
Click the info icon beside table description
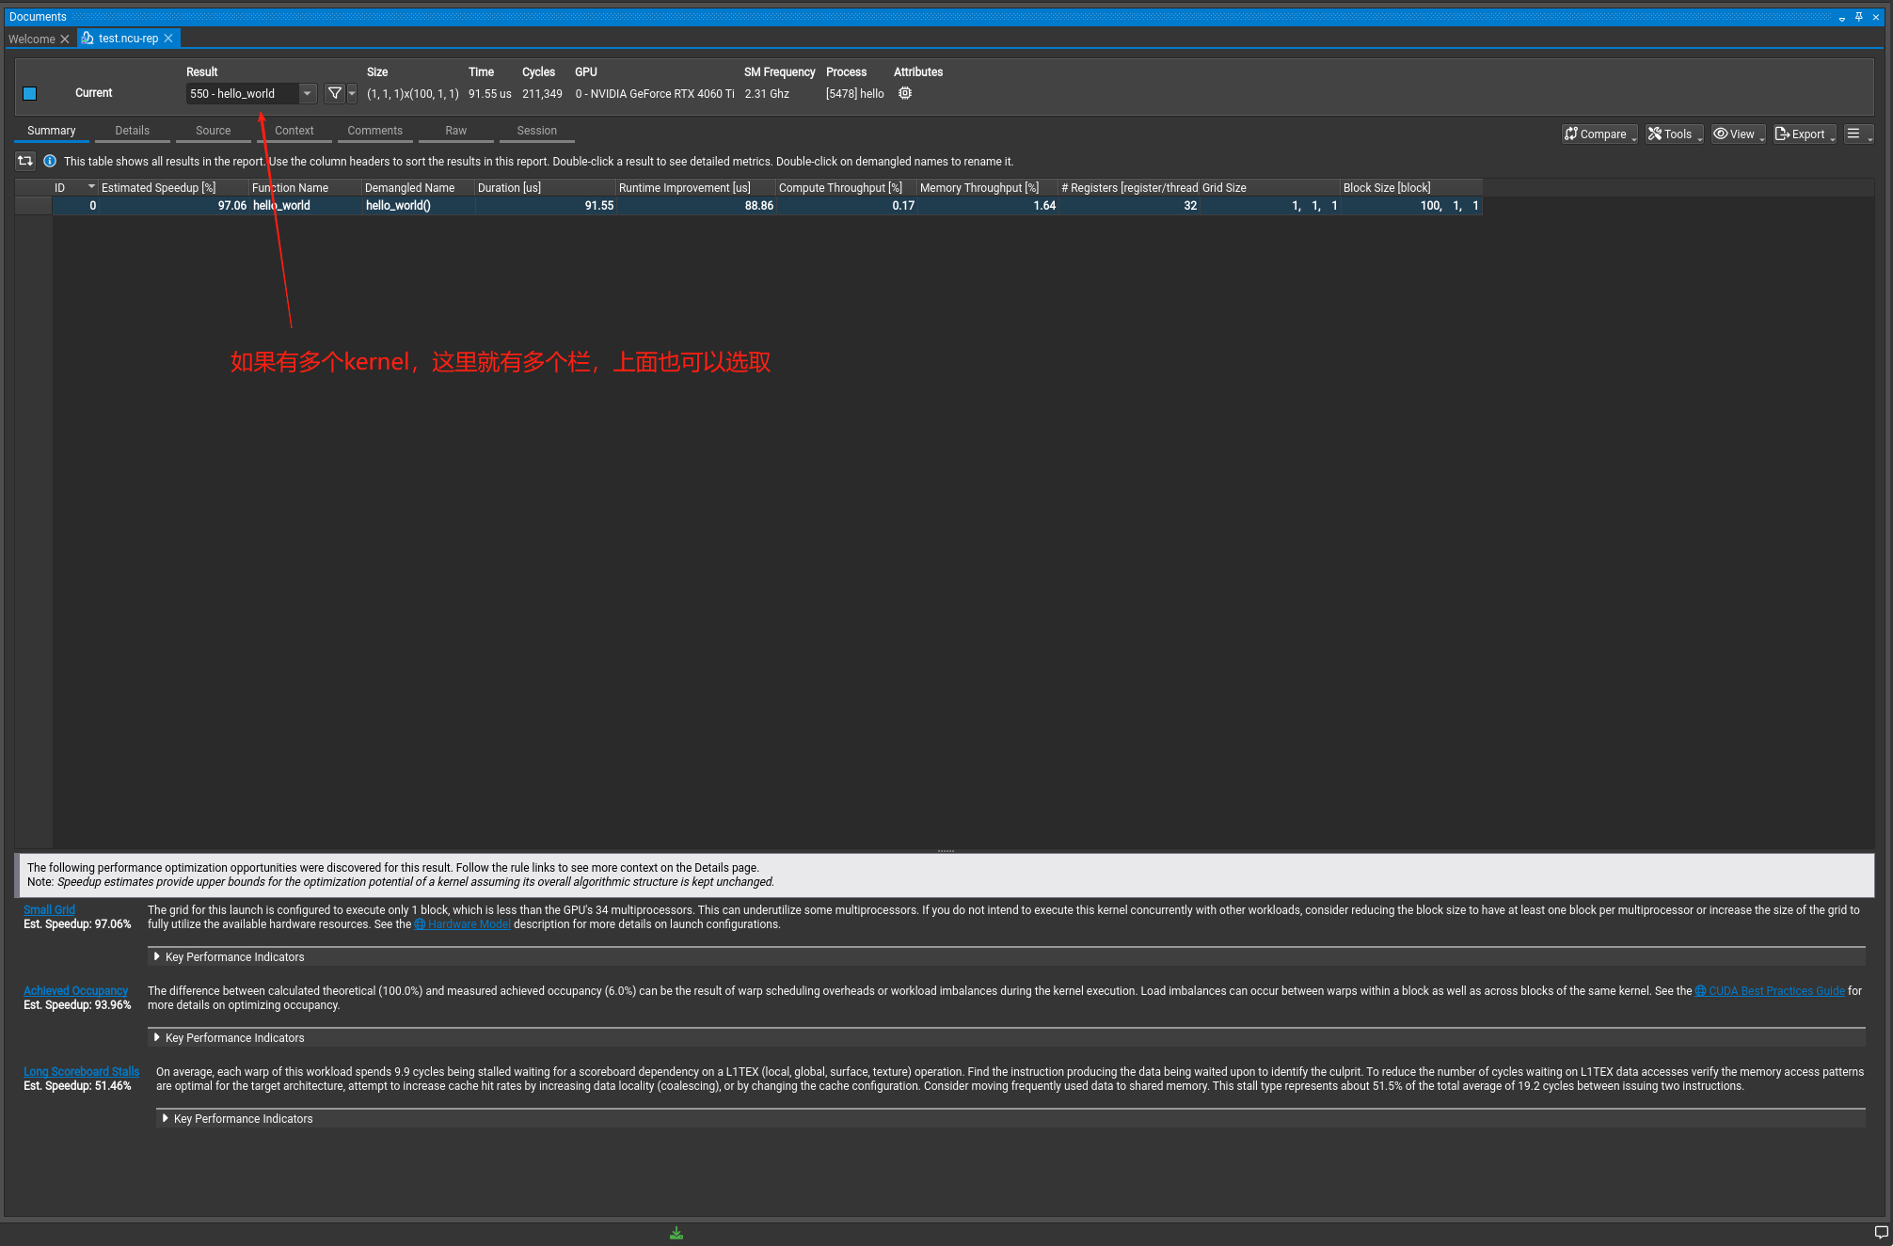coord(50,161)
